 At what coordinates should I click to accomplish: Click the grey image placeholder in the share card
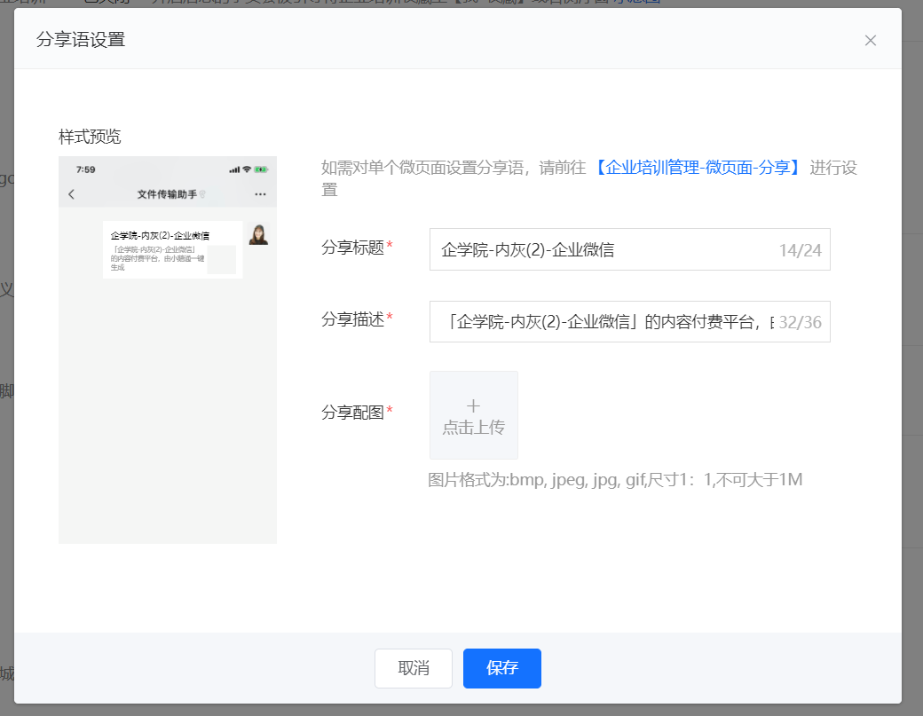coord(222,259)
